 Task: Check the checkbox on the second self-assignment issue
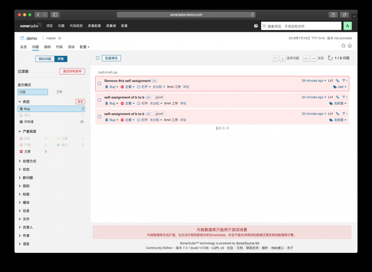[x=99, y=100]
